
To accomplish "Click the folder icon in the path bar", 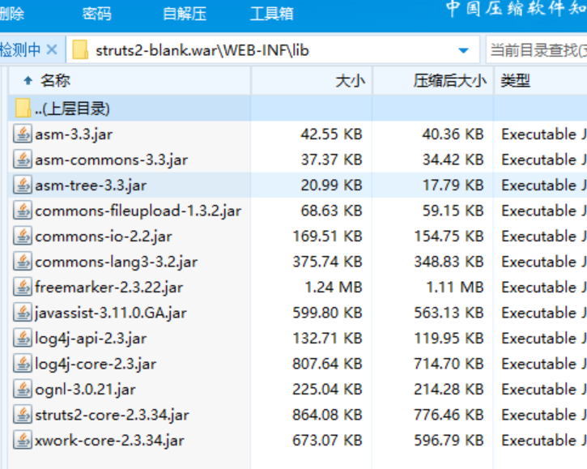I will 80,50.
